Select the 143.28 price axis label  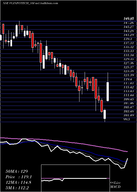click(x=129, y=31)
